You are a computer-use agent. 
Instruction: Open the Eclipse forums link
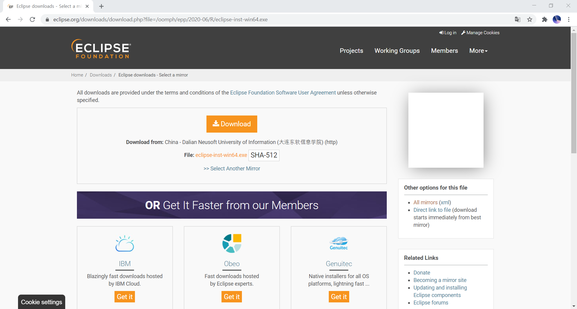point(431,303)
